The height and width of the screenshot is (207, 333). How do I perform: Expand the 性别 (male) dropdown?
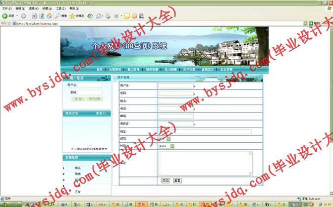click(172, 146)
